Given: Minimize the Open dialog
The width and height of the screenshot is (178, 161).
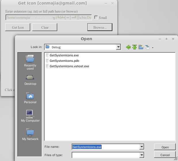Looking at the screenshot, I should (x=160, y=39).
